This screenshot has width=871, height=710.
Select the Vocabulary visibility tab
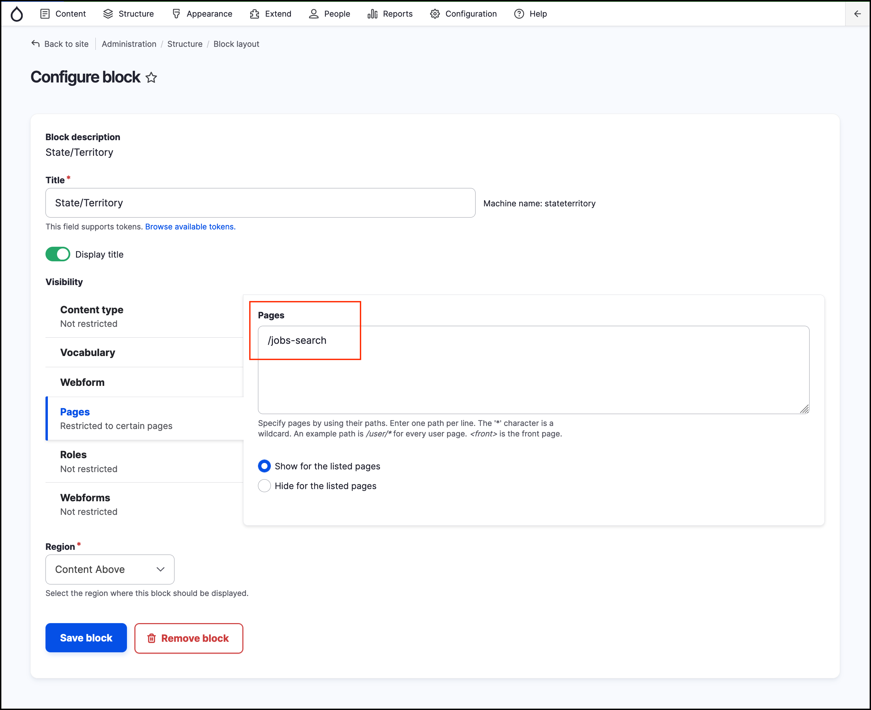pyautogui.click(x=88, y=352)
